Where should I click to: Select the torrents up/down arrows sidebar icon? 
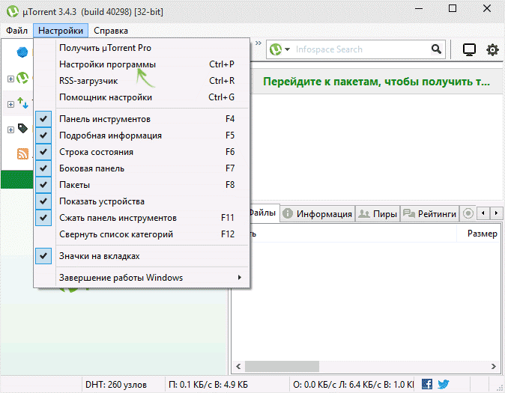[22, 103]
